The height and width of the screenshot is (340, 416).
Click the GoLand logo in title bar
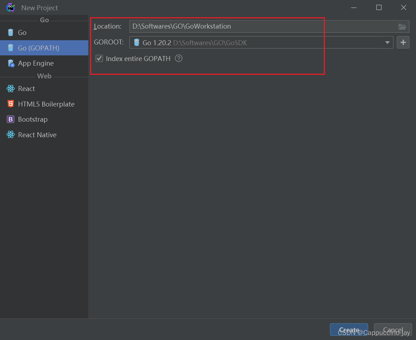pyautogui.click(x=11, y=7)
